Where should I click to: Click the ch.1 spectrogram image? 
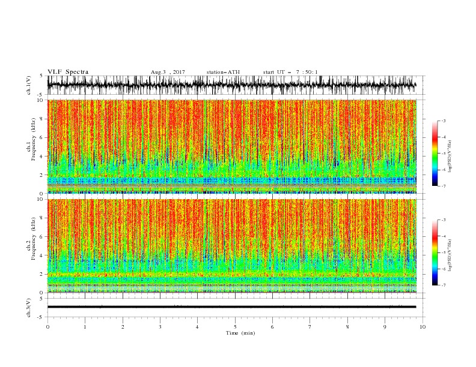(232, 146)
